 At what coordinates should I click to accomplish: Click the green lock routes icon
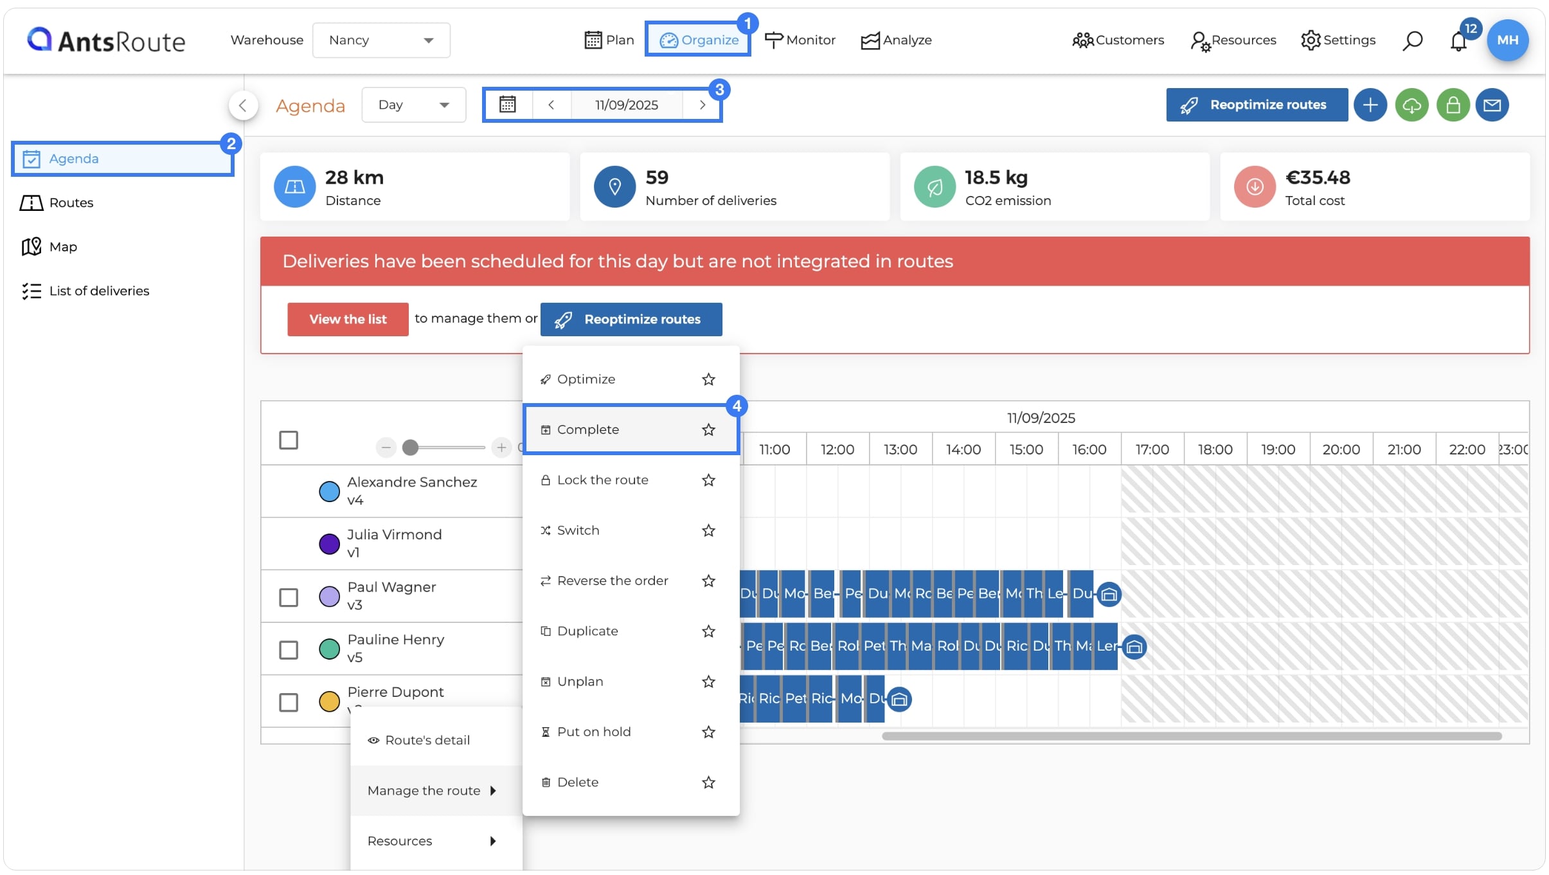1453,105
